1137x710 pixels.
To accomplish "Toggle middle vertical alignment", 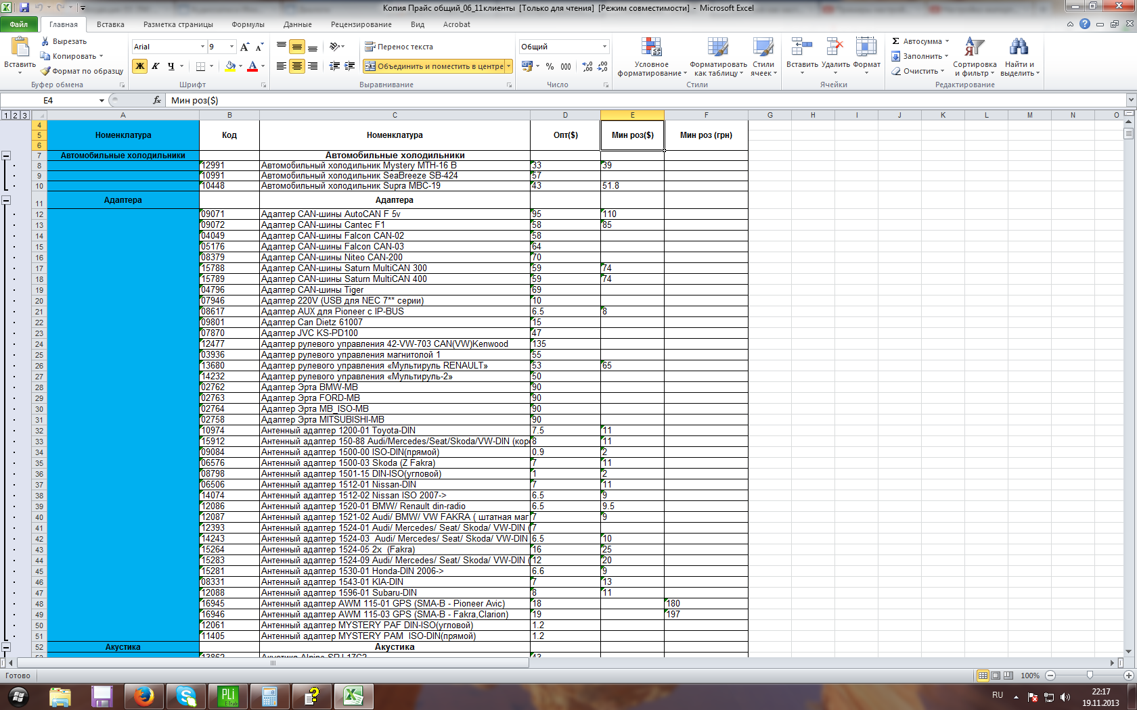I will click(x=297, y=47).
